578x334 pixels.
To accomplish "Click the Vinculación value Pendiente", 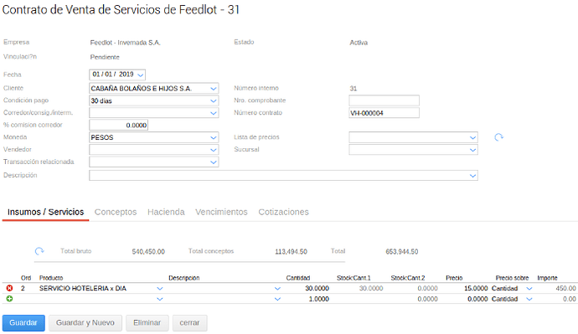I will click(105, 57).
